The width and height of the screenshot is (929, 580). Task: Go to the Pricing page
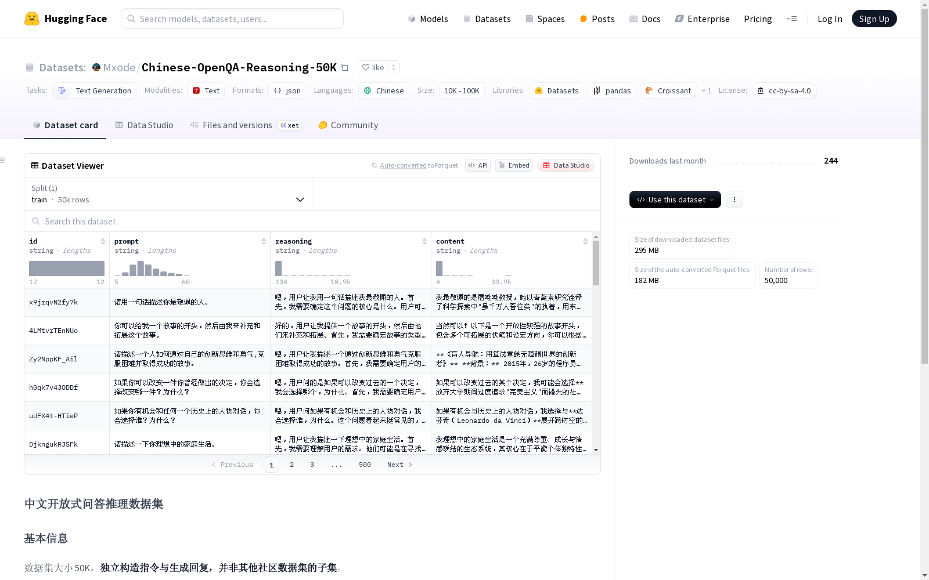coord(758,19)
